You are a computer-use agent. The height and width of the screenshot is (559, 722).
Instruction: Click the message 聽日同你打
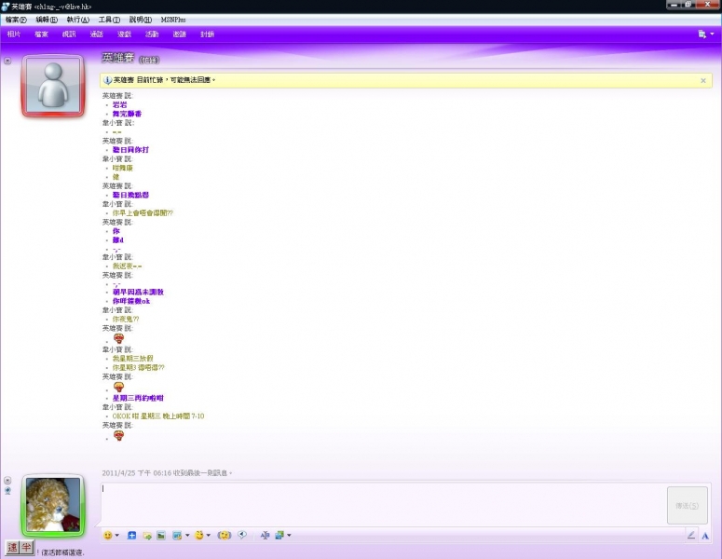(130, 150)
